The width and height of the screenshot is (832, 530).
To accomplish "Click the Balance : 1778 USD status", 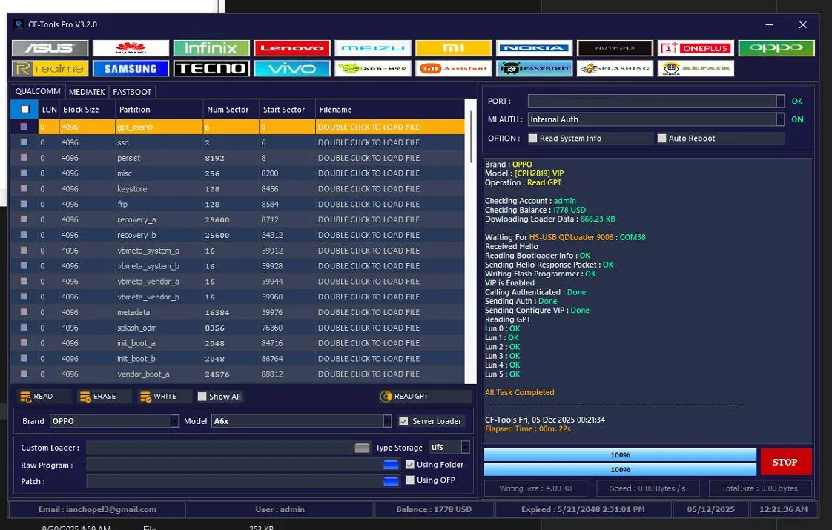I will pyautogui.click(x=434, y=509).
